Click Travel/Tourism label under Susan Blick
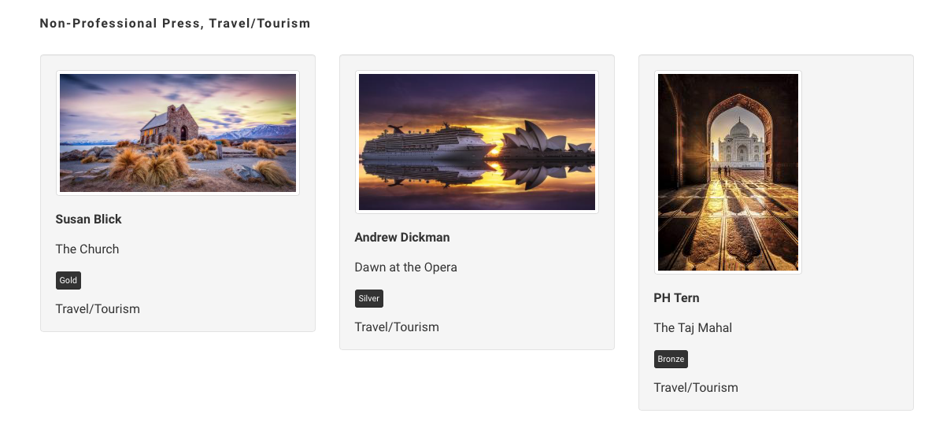Image resolution: width=947 pixels, height=428 pixels. point(98,308)
